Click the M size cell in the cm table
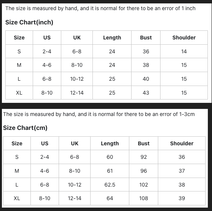 [17, 171]
